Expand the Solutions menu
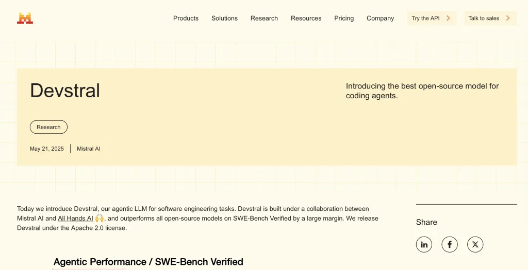 point(225,18)
